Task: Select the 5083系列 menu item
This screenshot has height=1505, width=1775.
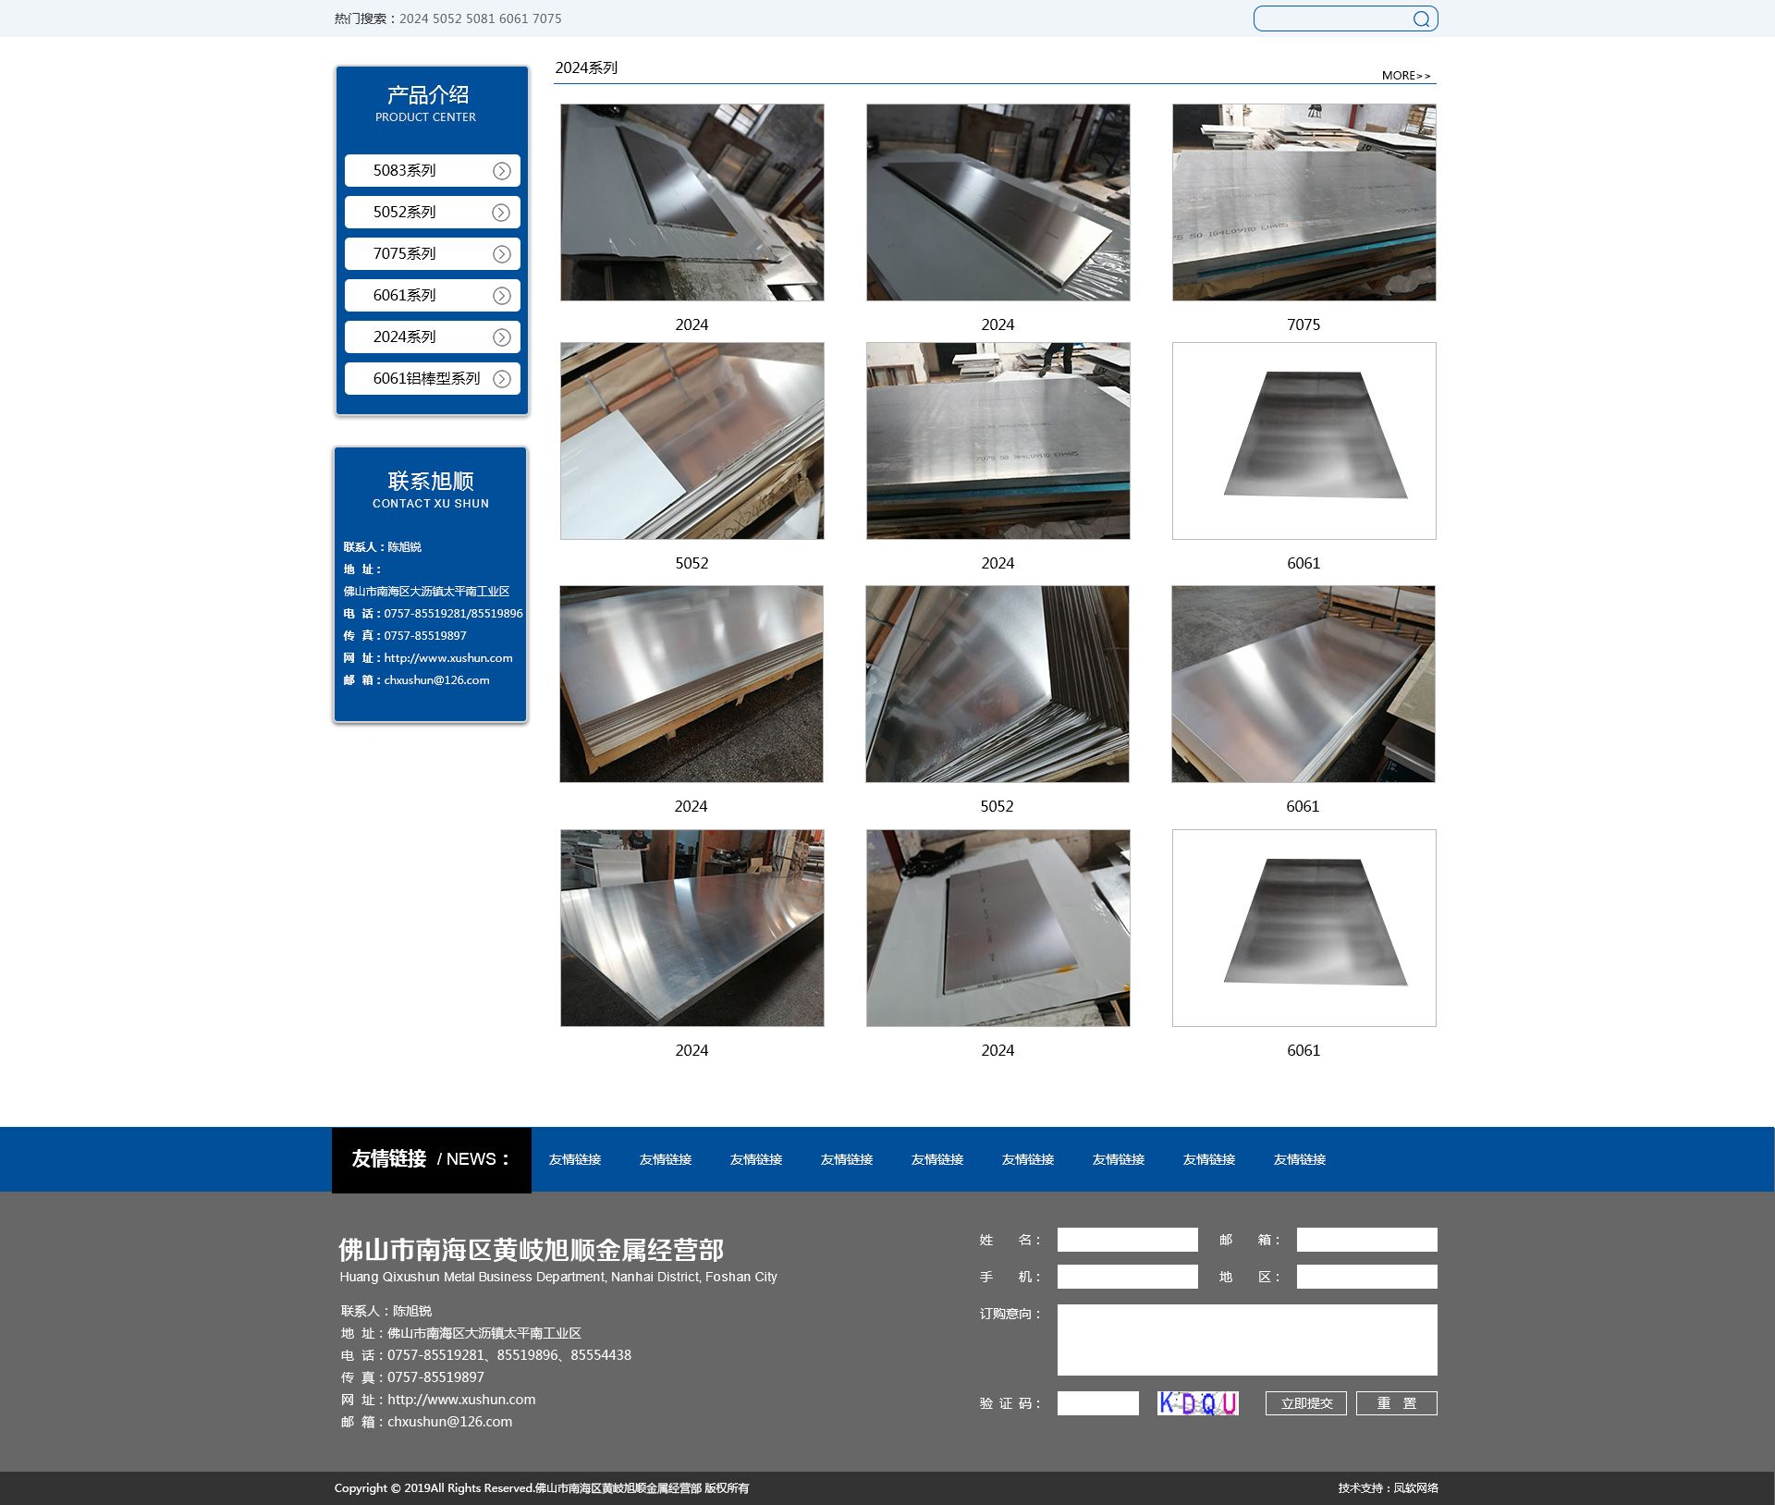Action: (405, 171)
